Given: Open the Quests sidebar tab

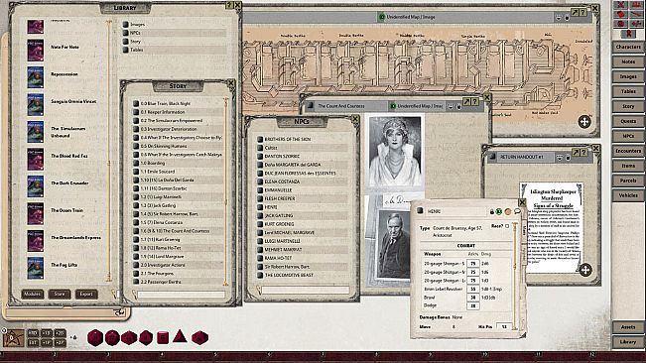Looking at the screenshot, I should (x=628, y=121).
